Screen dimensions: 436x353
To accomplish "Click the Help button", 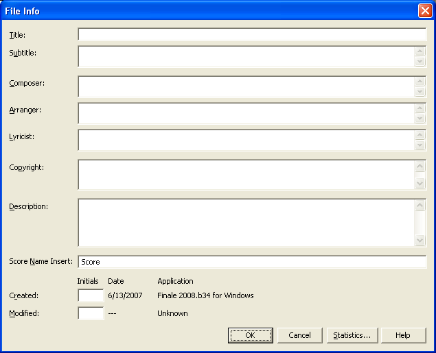I will pyautogui.click(x=402, y=335).
